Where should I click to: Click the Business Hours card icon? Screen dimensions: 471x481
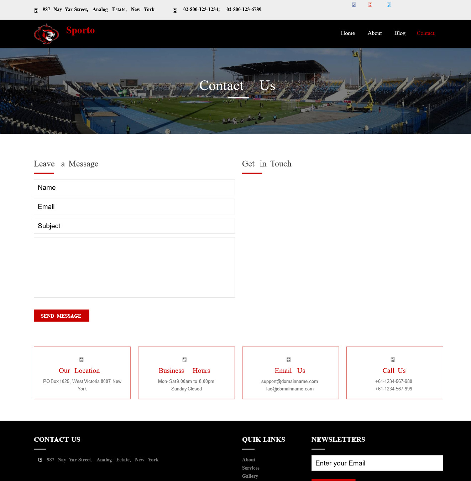tap(184, 359)
